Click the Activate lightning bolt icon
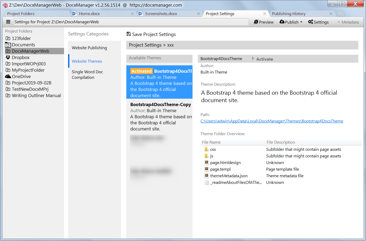Screen dimensions: 366x241 click(253, 59)
